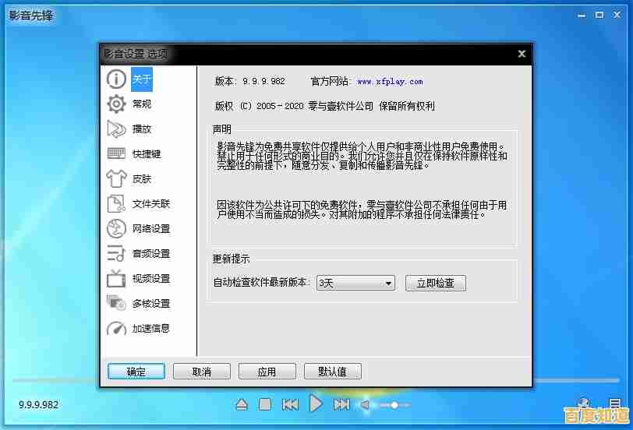The width and height of the screenshot is (633, 430).
Task: Stop playback with the square stop button
Action: 265,404
